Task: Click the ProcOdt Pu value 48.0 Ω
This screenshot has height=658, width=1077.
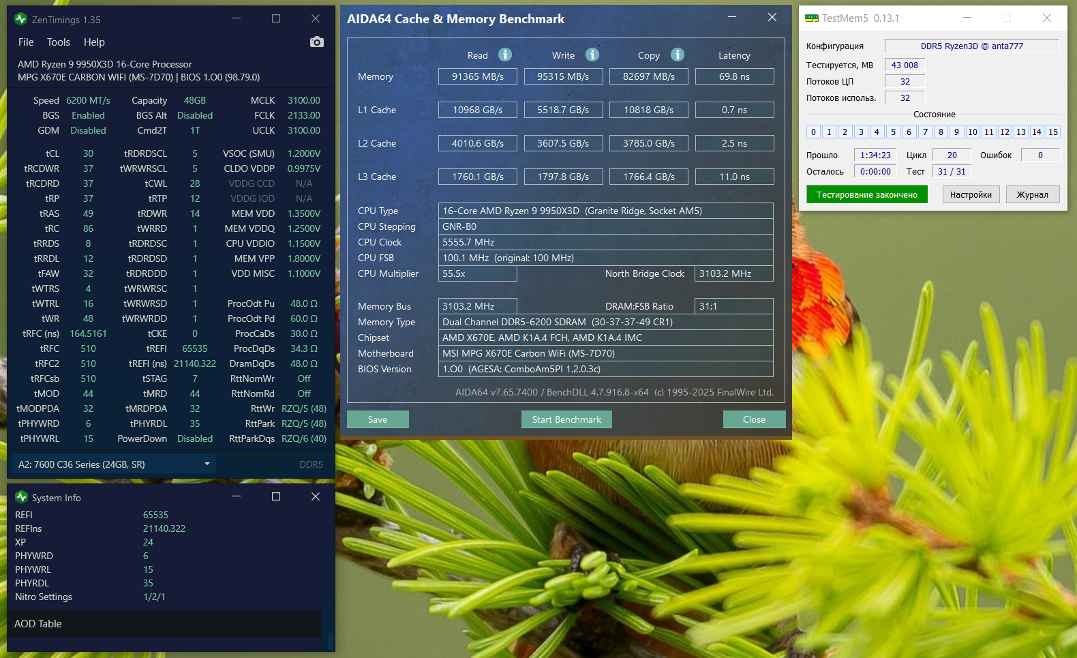Action: (304, 303)
